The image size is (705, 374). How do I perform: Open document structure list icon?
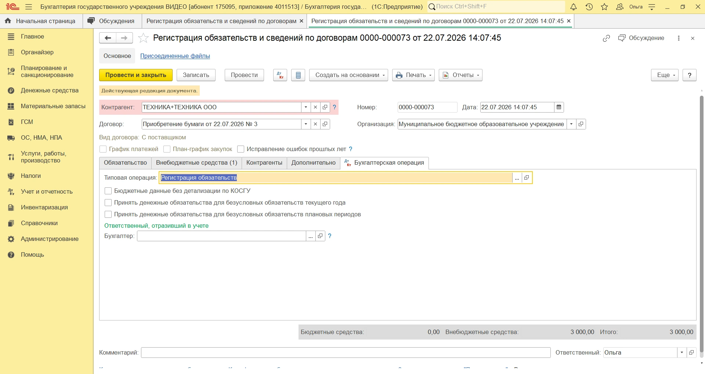click(x=298, y=75)
